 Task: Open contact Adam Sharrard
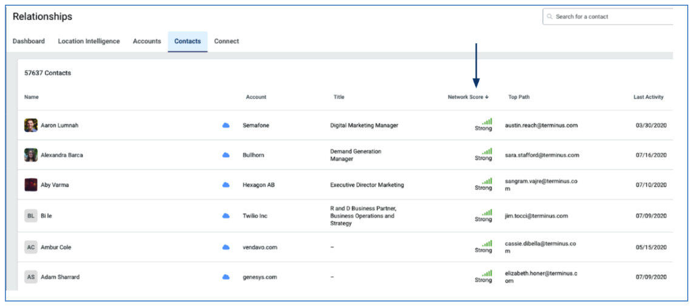point(59,277)
